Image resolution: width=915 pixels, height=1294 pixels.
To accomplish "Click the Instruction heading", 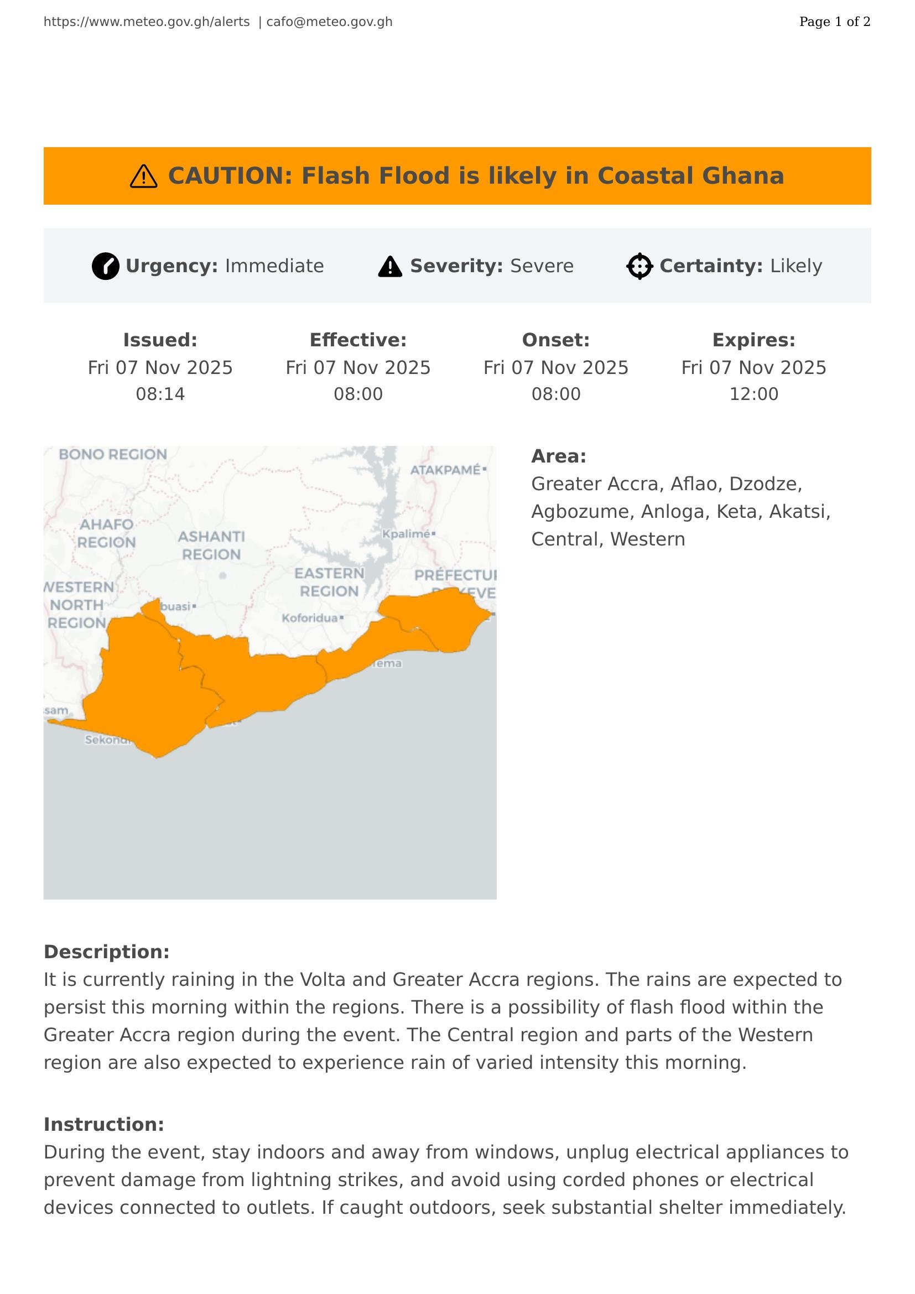I will 103,1124.
